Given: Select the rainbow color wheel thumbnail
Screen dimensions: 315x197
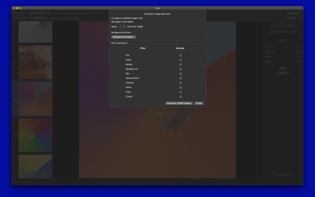Looking at the screenshot, I should [x=35, y=135].
